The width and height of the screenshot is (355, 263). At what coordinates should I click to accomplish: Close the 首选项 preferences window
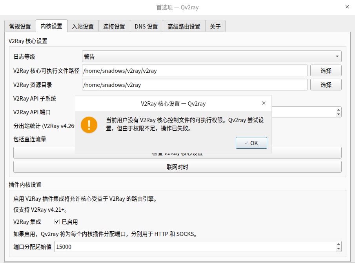pos(347,7)
